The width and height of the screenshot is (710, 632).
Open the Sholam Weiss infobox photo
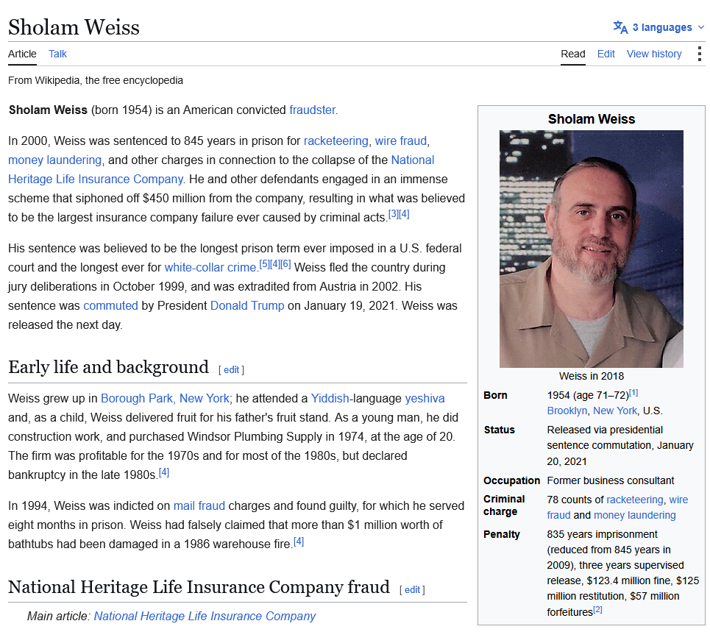[592, 249]
